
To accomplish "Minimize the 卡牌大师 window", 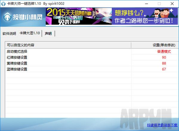I will click(146, 4).
